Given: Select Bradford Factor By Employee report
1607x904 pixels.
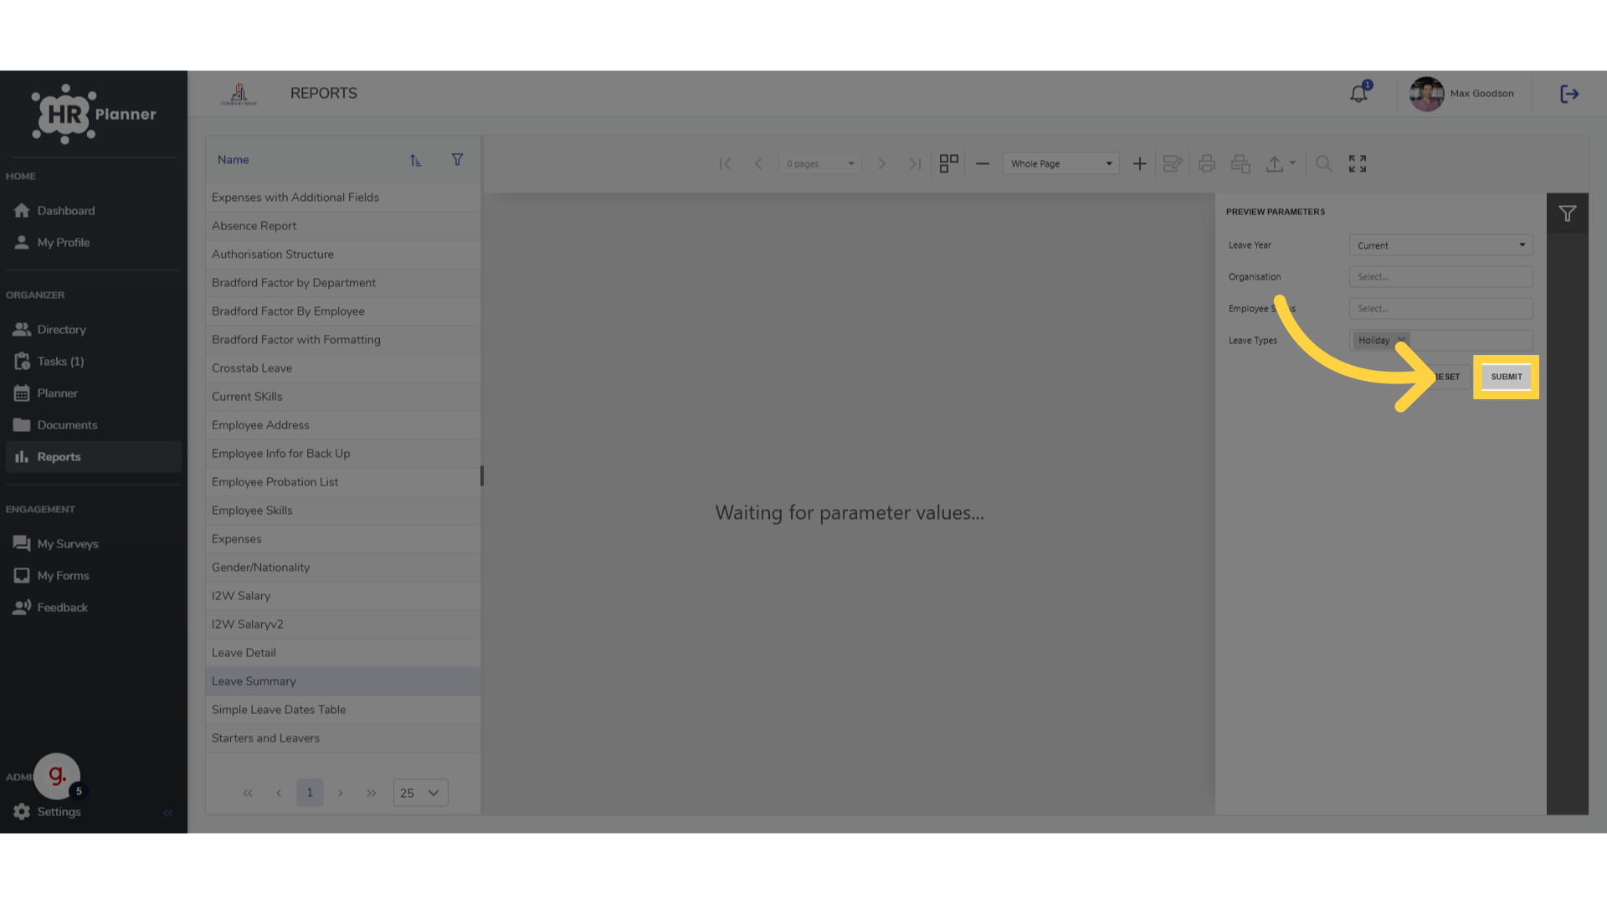Looking at the screenshot, I should pos(343,311).
